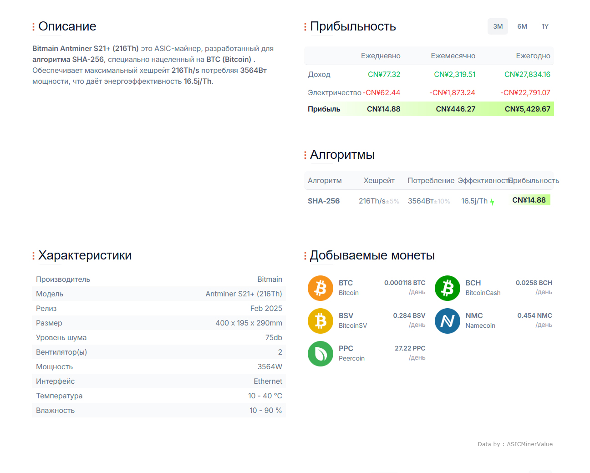Click the monthly electricity cost -CN¥1,873.24
This screenshot has width=590, height=473.
pyautogui.click(x=452, y=92)
